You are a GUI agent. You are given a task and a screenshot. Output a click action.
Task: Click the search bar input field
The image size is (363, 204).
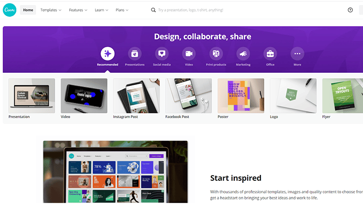coord(190,10)
